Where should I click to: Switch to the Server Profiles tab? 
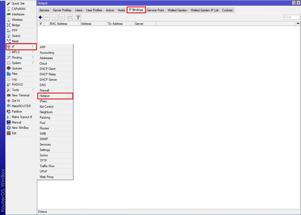[62, 10]
